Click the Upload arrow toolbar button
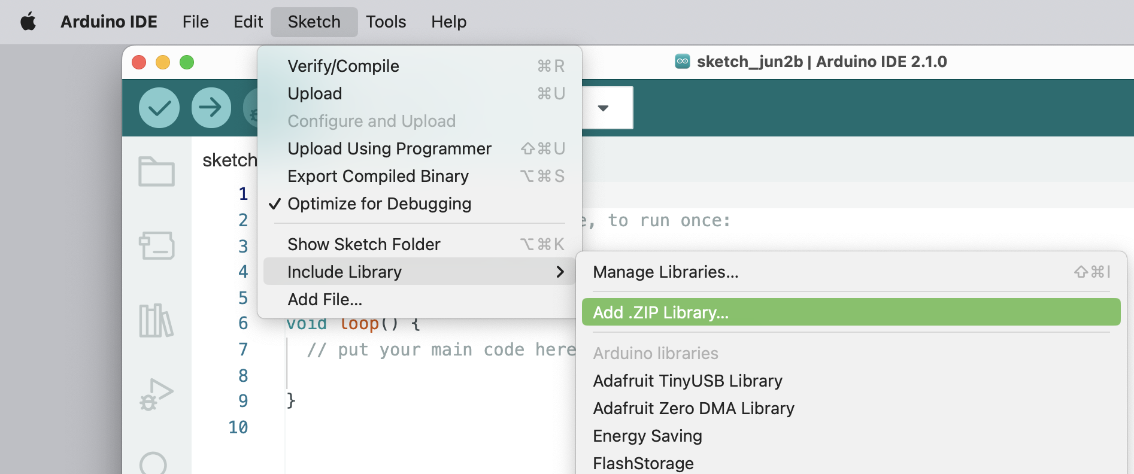Screen dimensions: 1134x474 coord(211,108)
